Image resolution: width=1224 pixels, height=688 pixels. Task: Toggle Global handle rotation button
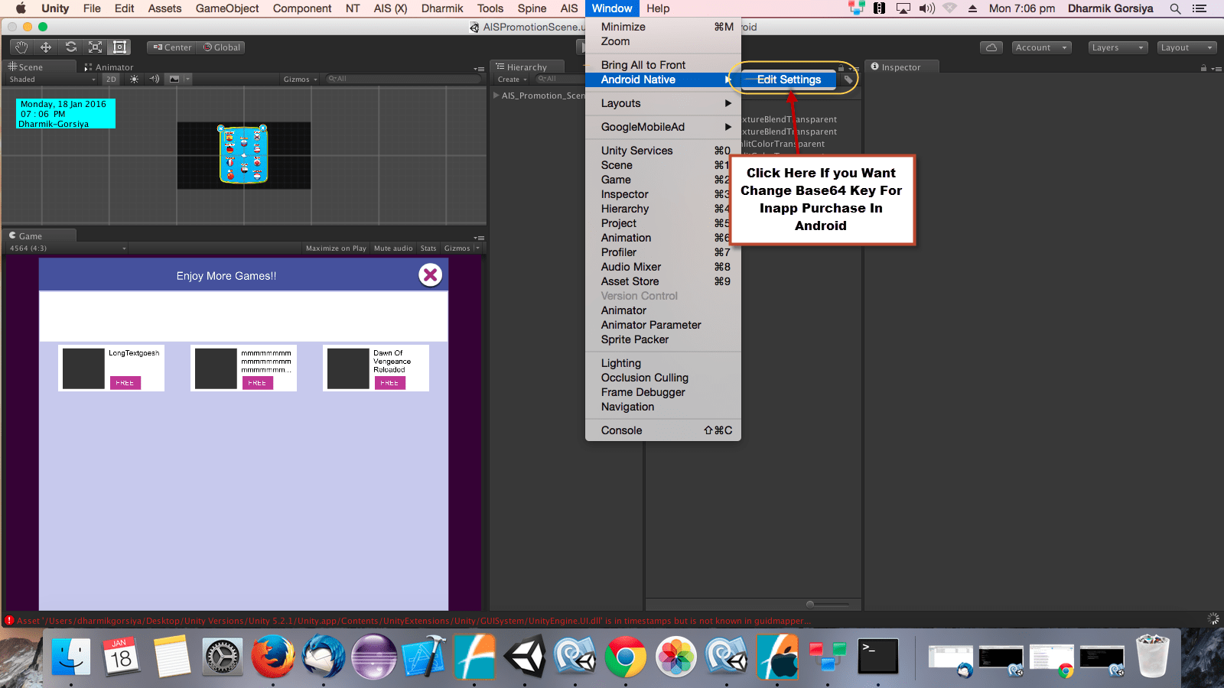click(222, 47)
